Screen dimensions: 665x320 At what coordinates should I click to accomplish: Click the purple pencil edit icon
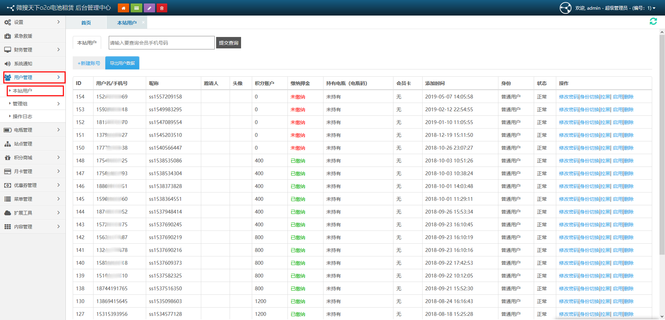click(149, 8)
